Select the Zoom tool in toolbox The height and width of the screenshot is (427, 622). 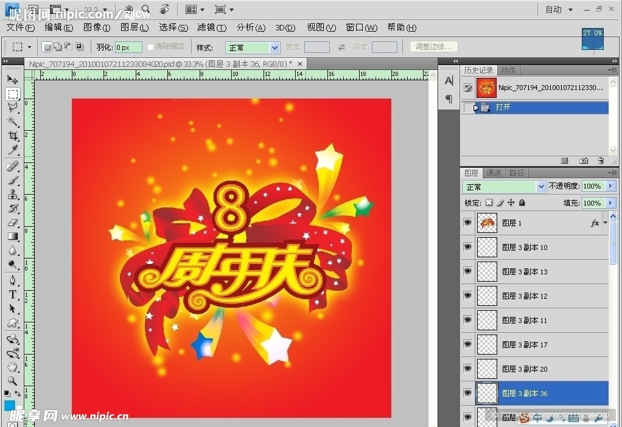click(13, 381)
